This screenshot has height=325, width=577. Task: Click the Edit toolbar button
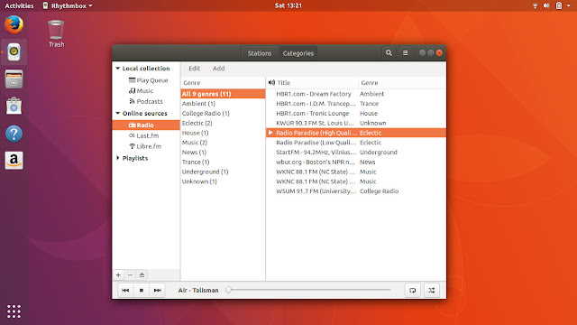195,69
